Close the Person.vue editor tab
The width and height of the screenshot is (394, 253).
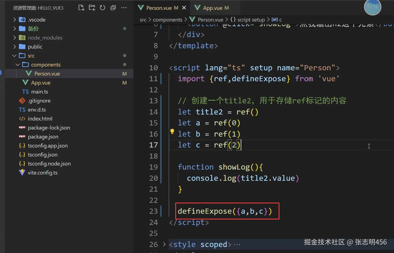point(184,8)
